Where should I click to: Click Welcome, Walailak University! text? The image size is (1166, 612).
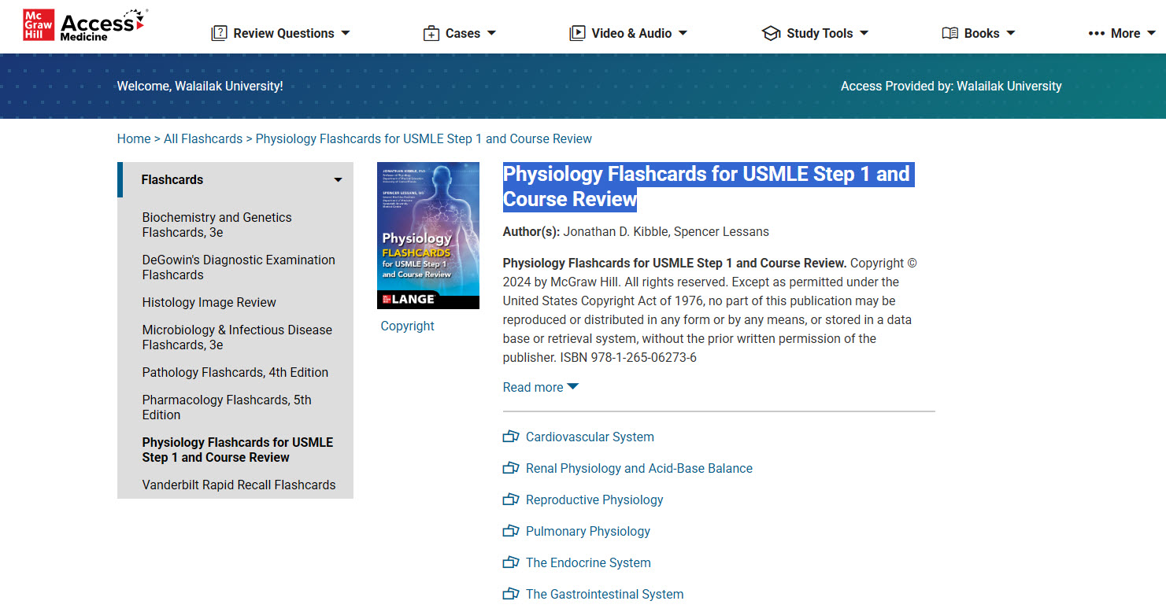[x=200, y=86]
